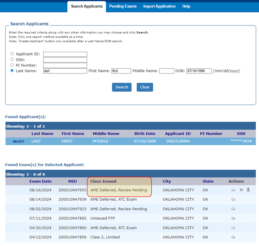
Task: Click the State column header in exams
Action: 208,181
